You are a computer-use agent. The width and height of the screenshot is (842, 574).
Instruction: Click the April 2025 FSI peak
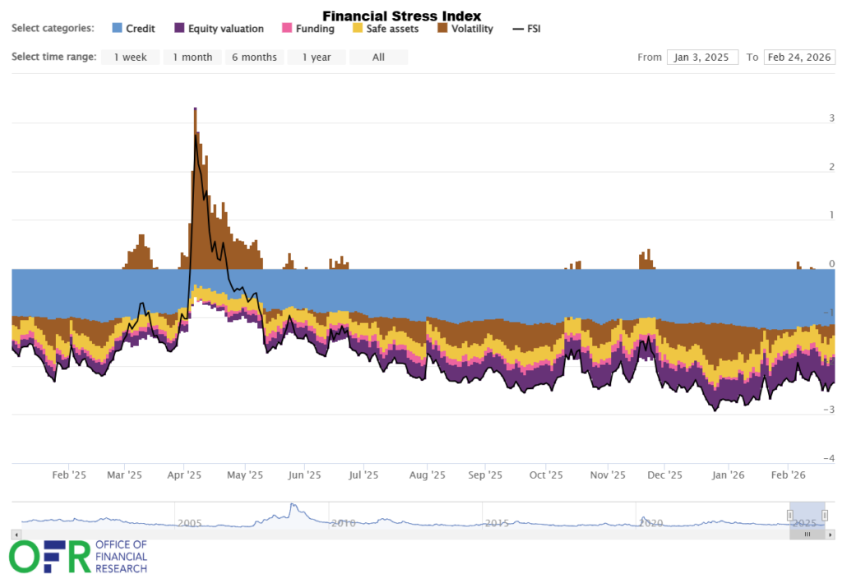coord(195,134)
